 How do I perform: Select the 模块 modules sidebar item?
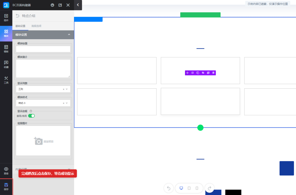(6, 33)
